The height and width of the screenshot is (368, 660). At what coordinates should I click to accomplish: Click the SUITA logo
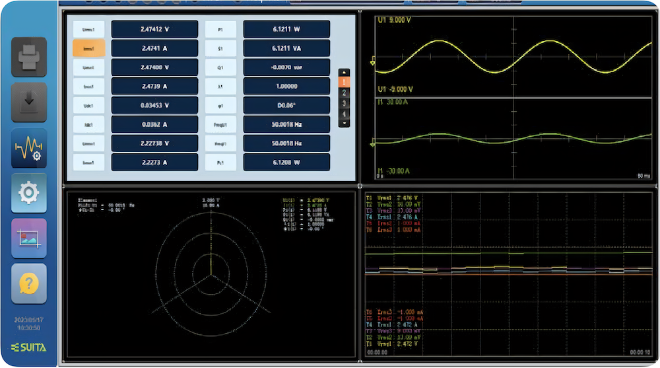29,348
